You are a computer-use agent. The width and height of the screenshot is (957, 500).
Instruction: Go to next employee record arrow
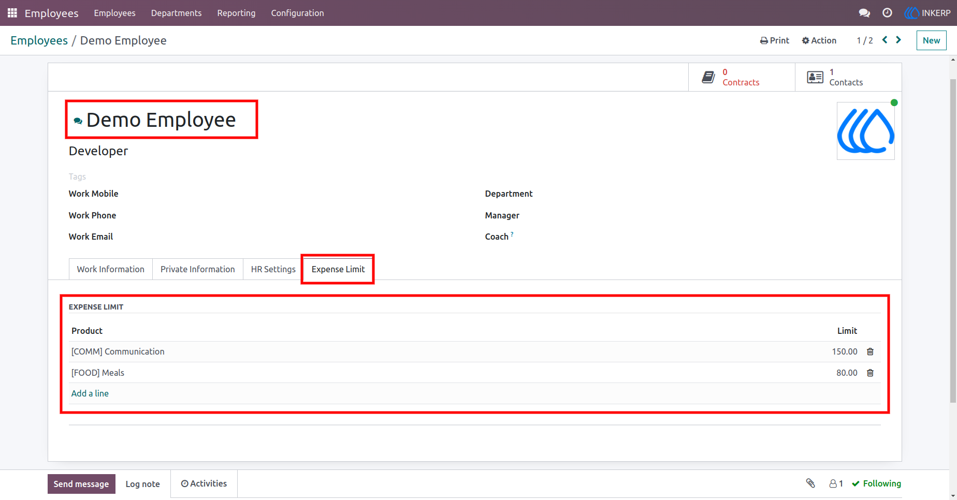coord(898,40)
